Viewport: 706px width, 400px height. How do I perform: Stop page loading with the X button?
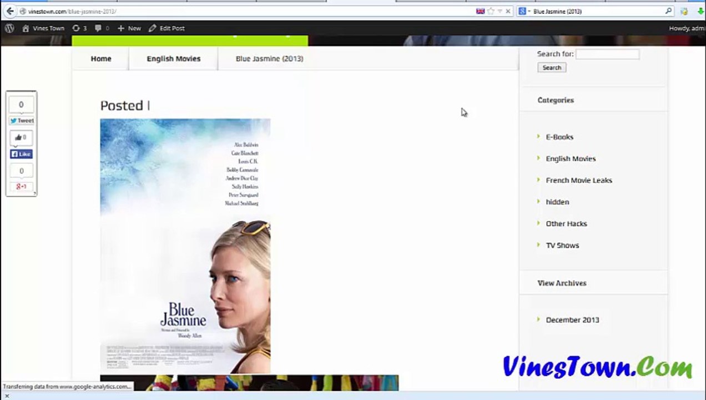(x=508, y=11)
